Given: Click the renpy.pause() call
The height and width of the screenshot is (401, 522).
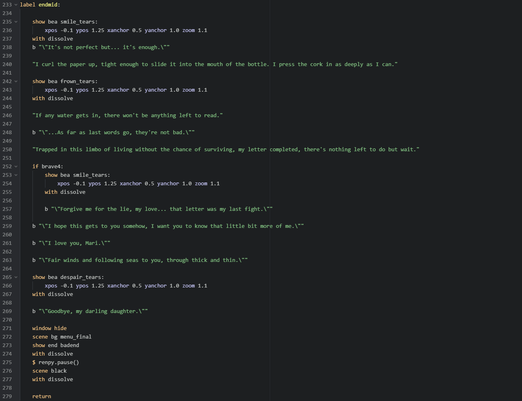Looking at the screenshot, I should pyautogui.click(x=58, y=362).
